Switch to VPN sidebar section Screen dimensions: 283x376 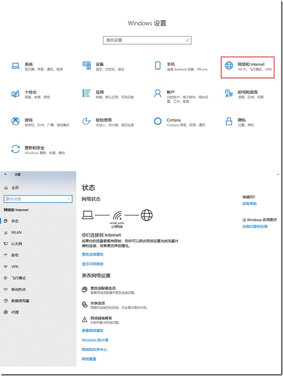click(x=15, y=266)
